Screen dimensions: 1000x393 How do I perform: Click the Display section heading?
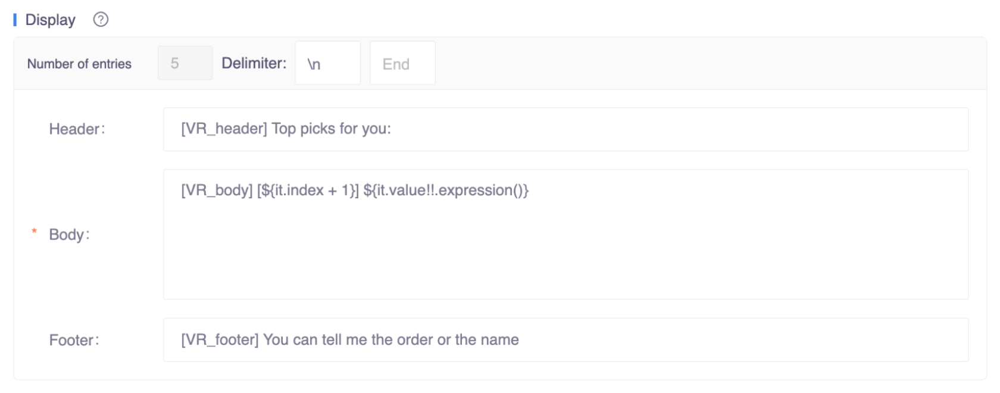[51, 20]
